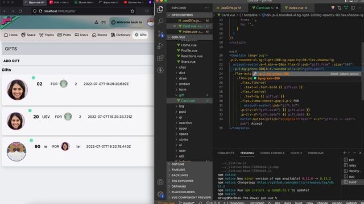
Task: Go to Dictionary in app navigation
Action: pyautogui.click(x=121, y=35)
